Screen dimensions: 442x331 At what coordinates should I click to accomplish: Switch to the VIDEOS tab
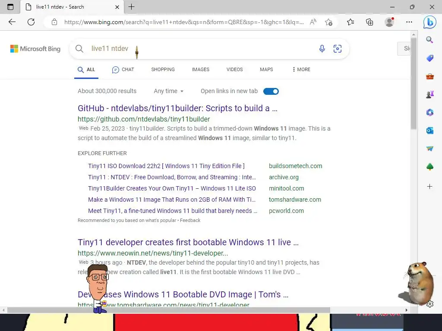234,69
